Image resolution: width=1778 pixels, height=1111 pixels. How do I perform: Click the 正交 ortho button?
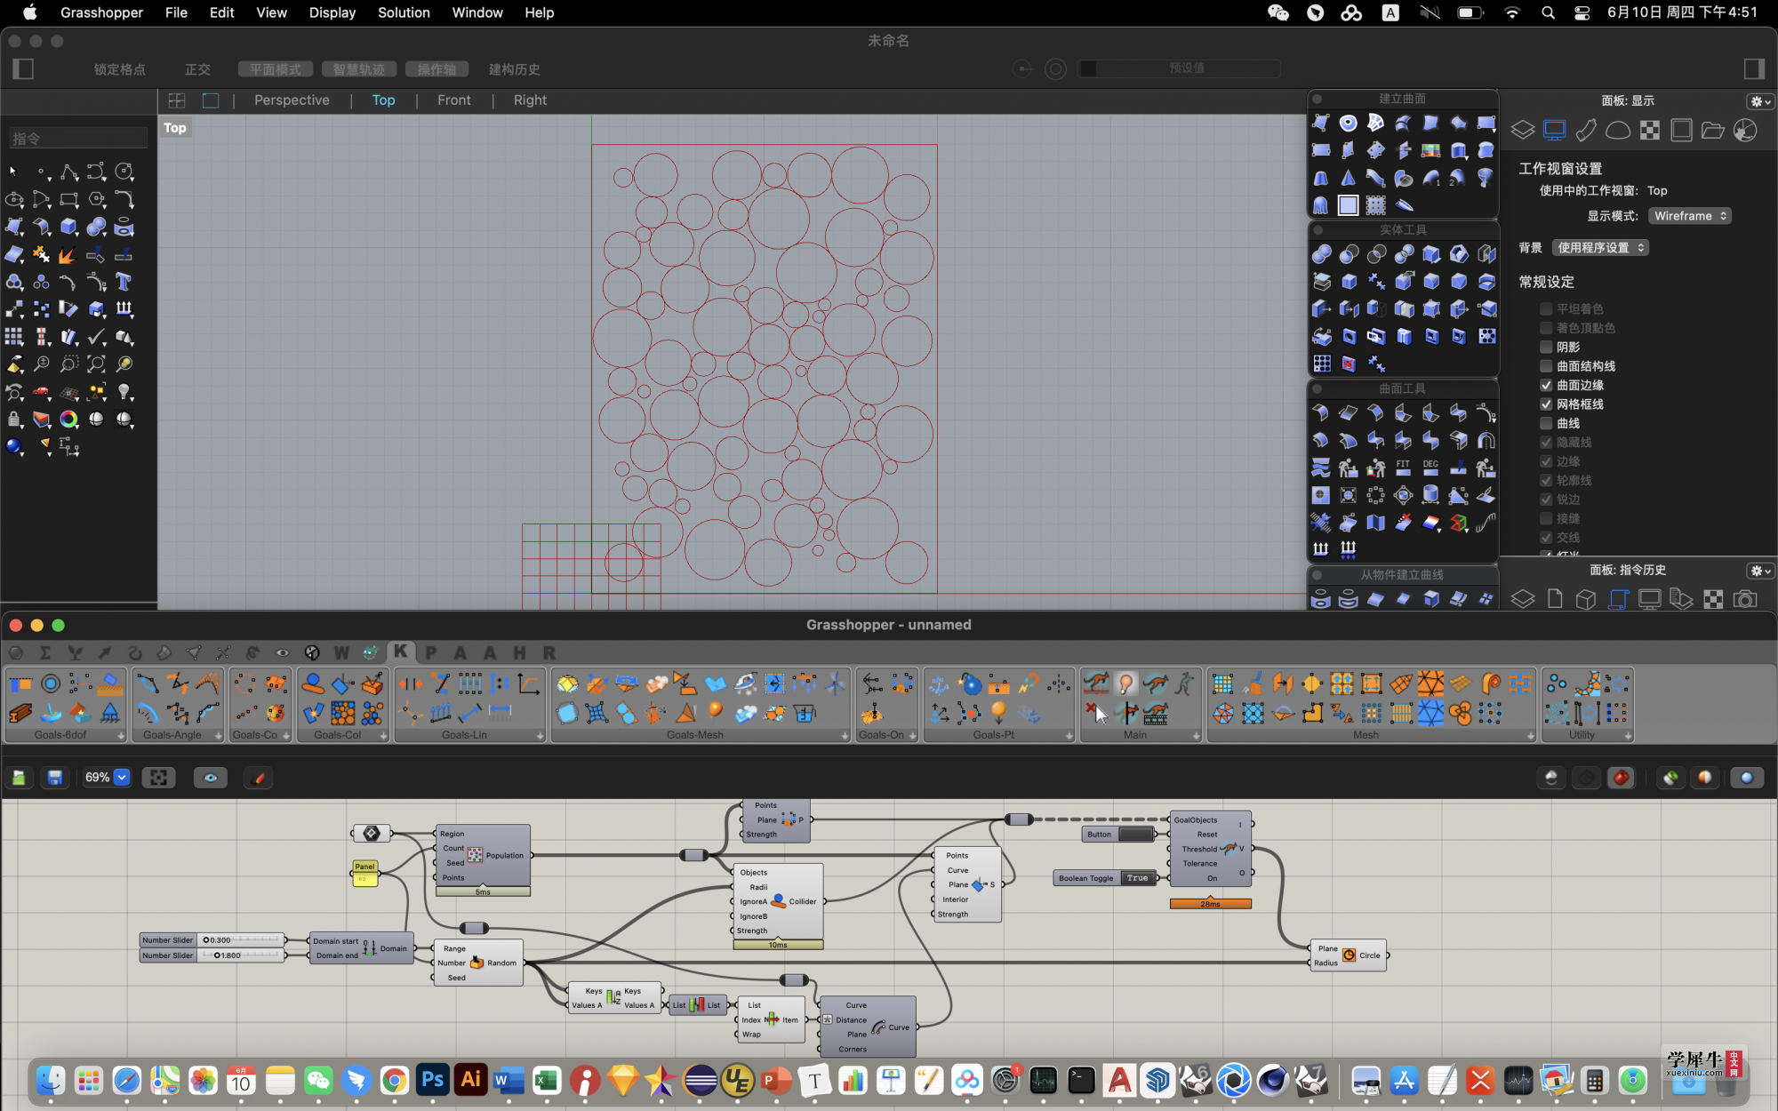coord(197,69)
